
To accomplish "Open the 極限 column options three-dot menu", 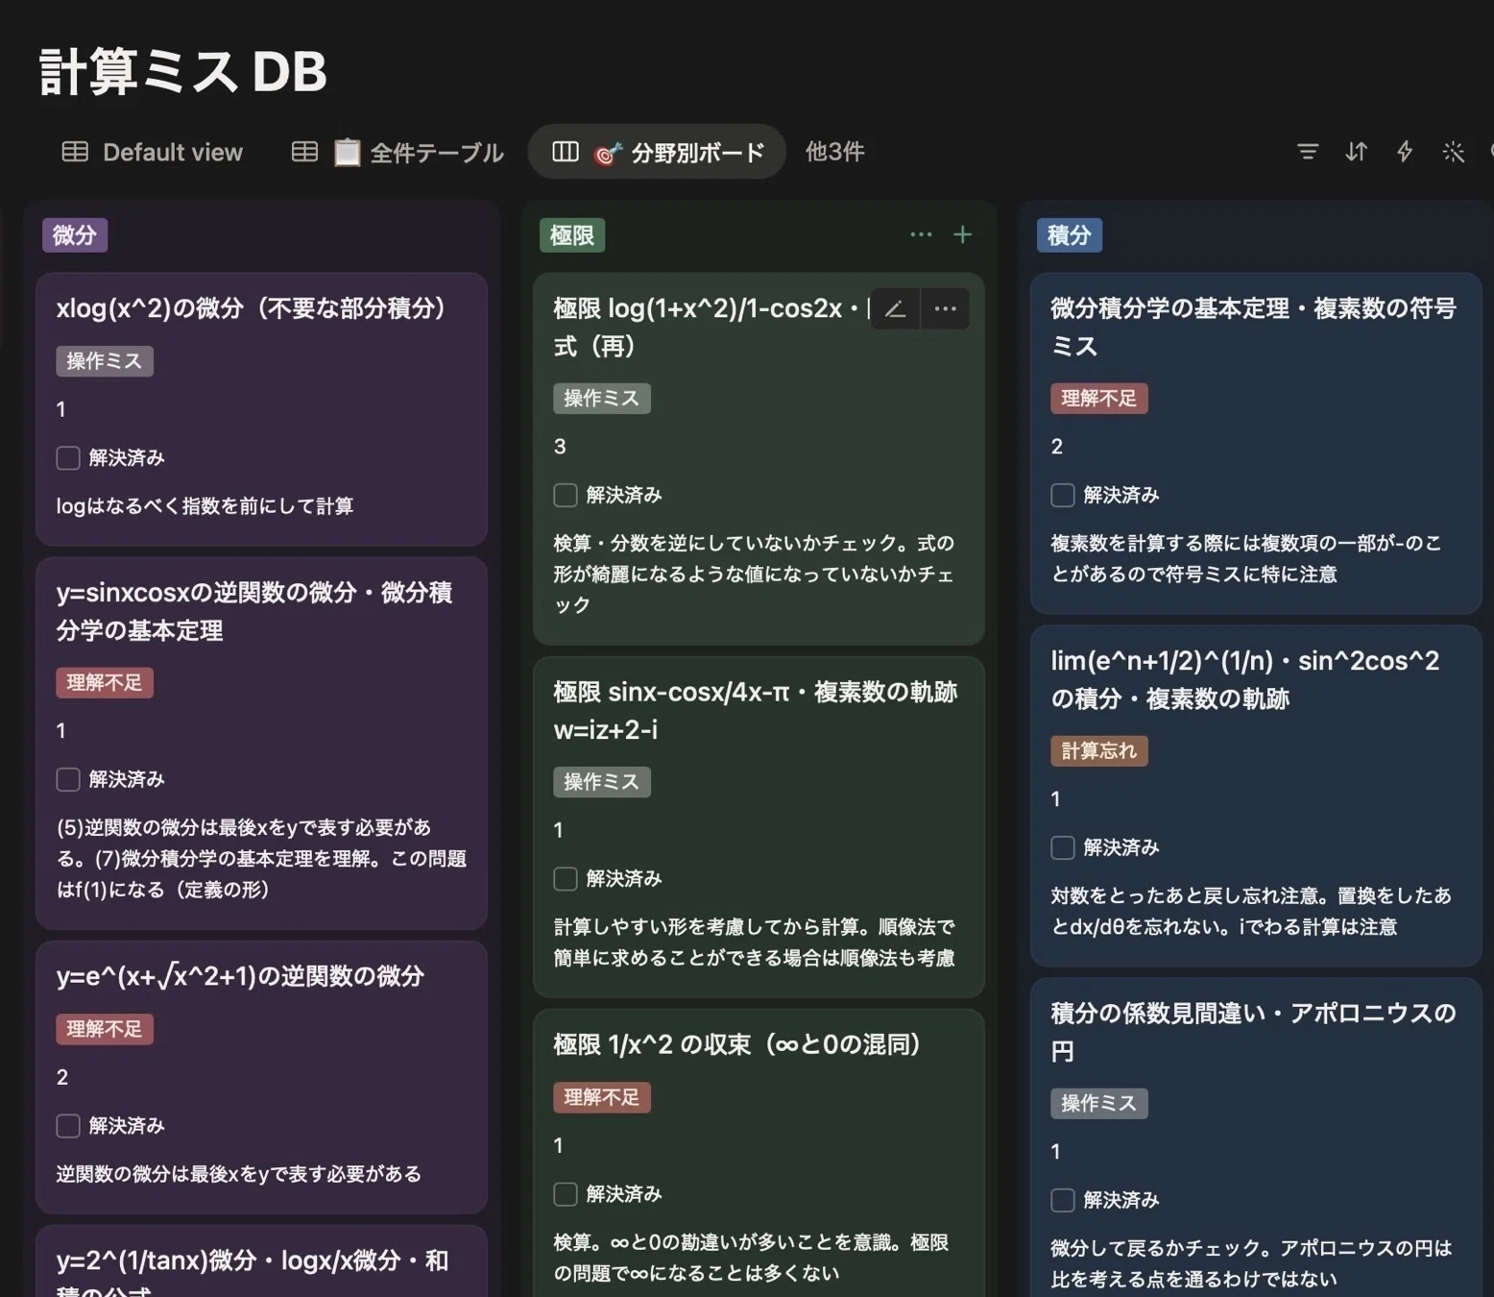I will coord(921,234).
